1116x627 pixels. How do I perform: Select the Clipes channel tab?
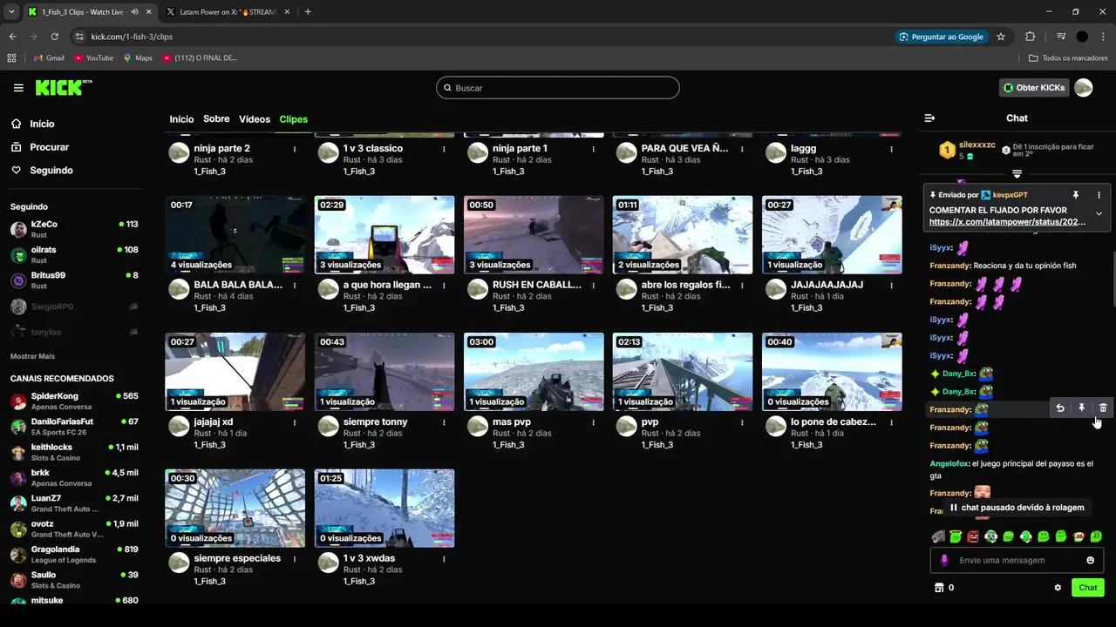point(293,119)
